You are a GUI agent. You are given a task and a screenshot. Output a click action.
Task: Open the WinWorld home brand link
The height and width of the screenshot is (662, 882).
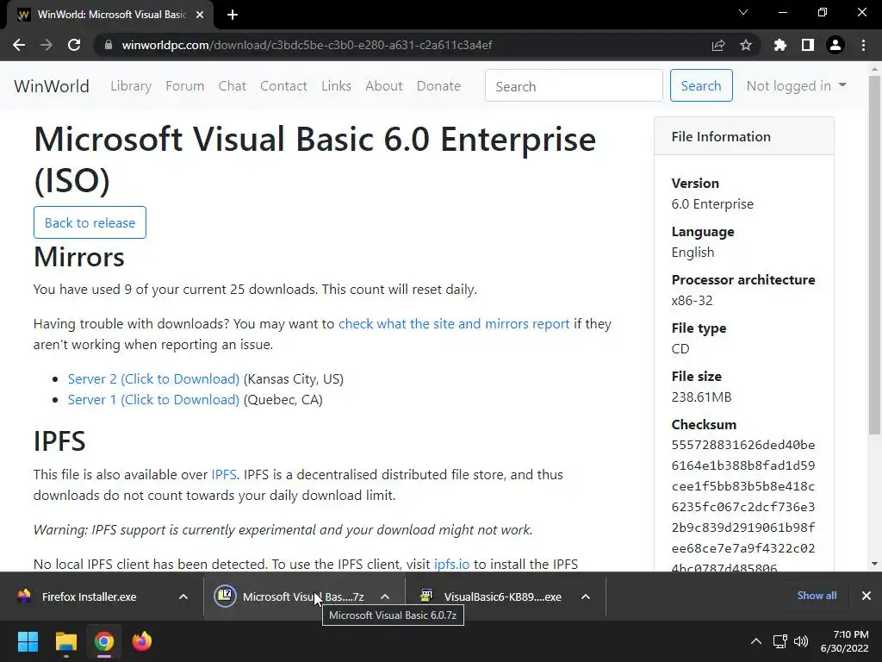tap(51, 86)
